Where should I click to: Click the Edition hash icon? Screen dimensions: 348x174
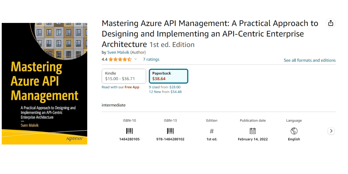click(212, 131)
